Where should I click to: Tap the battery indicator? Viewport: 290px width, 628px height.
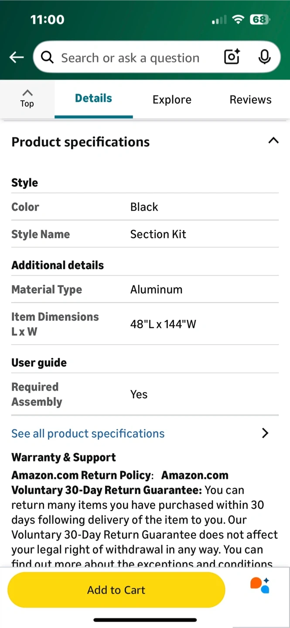click(260, 20)
